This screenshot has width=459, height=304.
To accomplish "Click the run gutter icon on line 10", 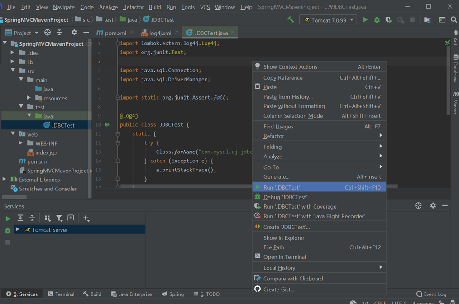I will pos(107,125).
